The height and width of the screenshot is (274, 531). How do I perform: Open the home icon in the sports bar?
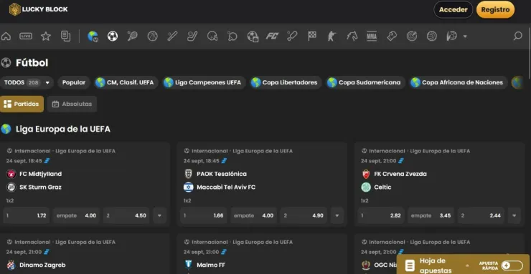click(6, 36)
